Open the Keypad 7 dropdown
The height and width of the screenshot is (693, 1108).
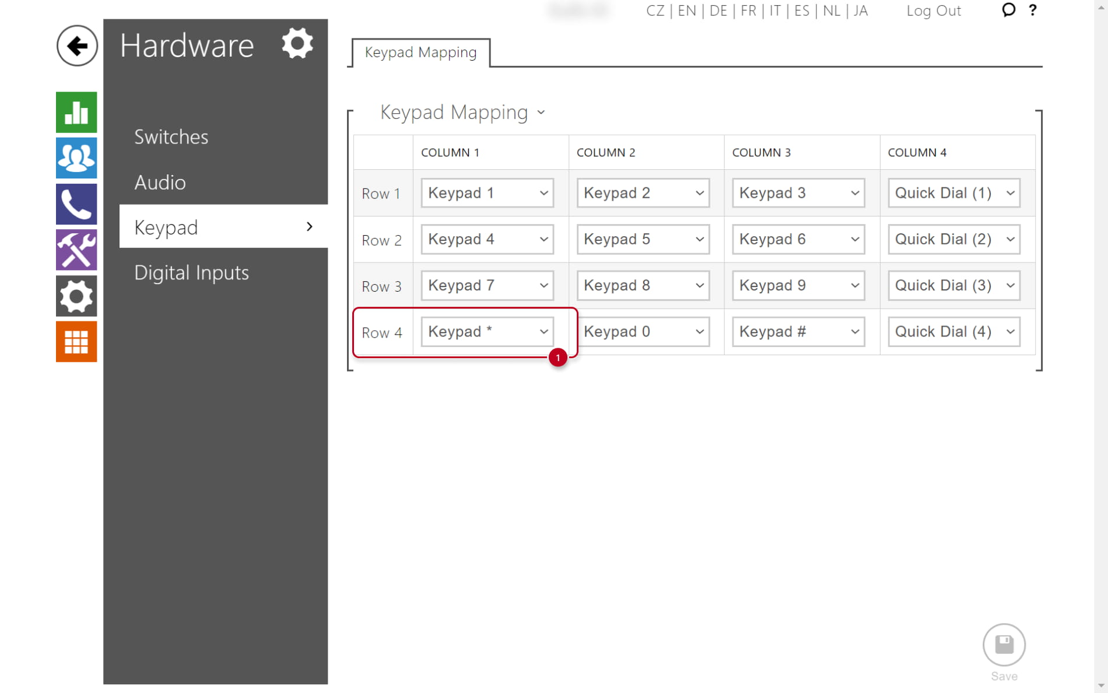pyautogui.click(x=488, y=285)
